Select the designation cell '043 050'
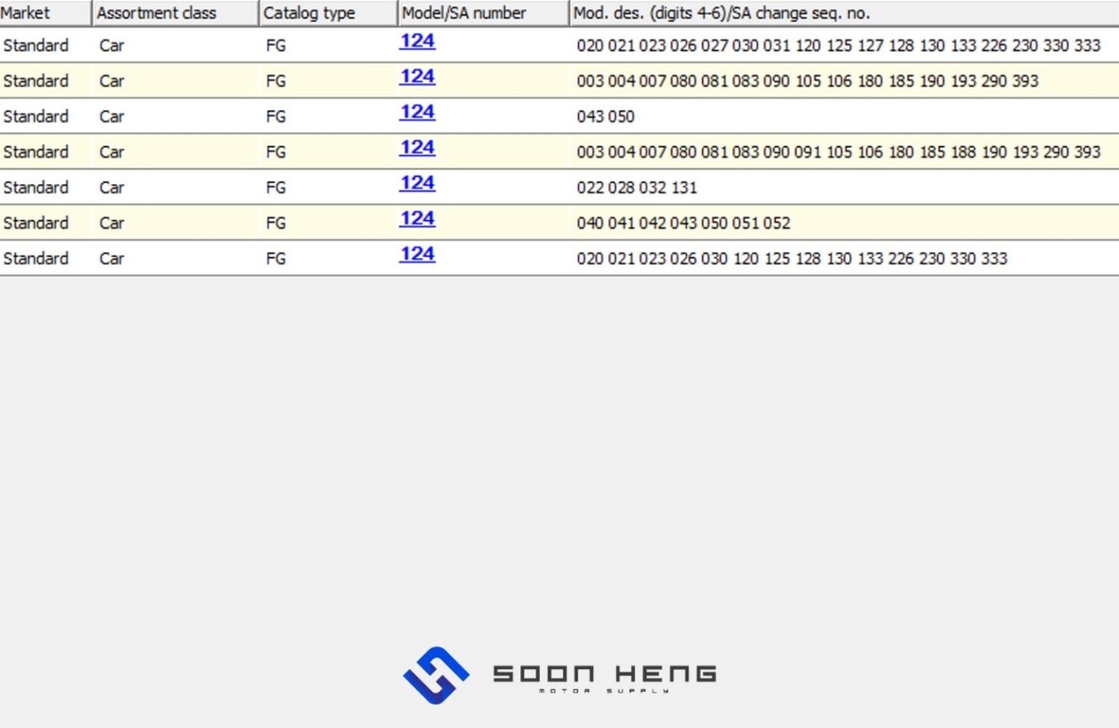Image resolution: width=1119 pixels, height=728 pixels. [x=605, y=116]
